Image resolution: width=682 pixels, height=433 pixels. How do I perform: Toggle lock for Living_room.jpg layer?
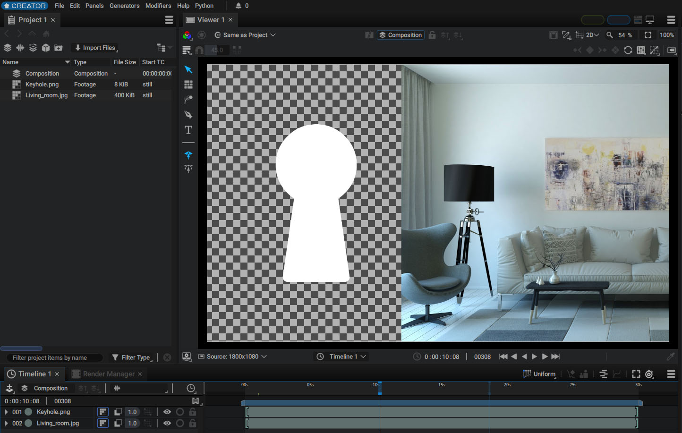click(193, 423)
